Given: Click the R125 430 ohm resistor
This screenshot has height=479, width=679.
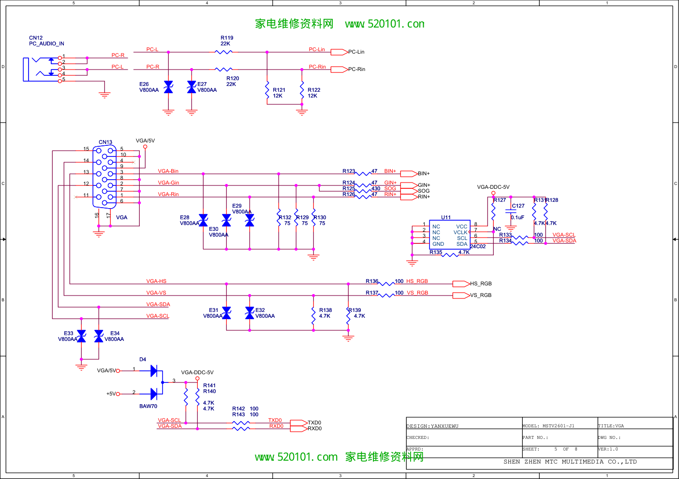Looking at the screenshot, I should pyautogui.click(x=363, y=191).
